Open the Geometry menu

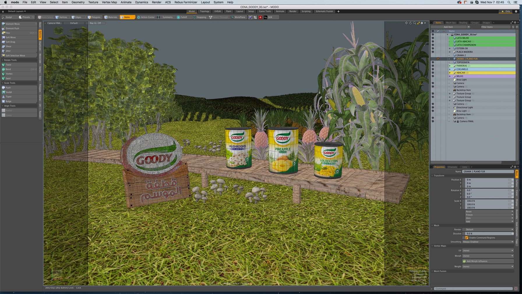(x=78, y=2)
